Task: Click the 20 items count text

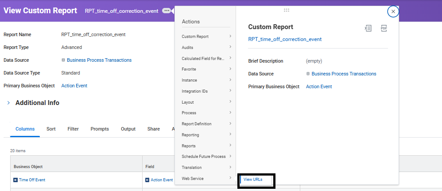Action: click(x=18, y=151)
